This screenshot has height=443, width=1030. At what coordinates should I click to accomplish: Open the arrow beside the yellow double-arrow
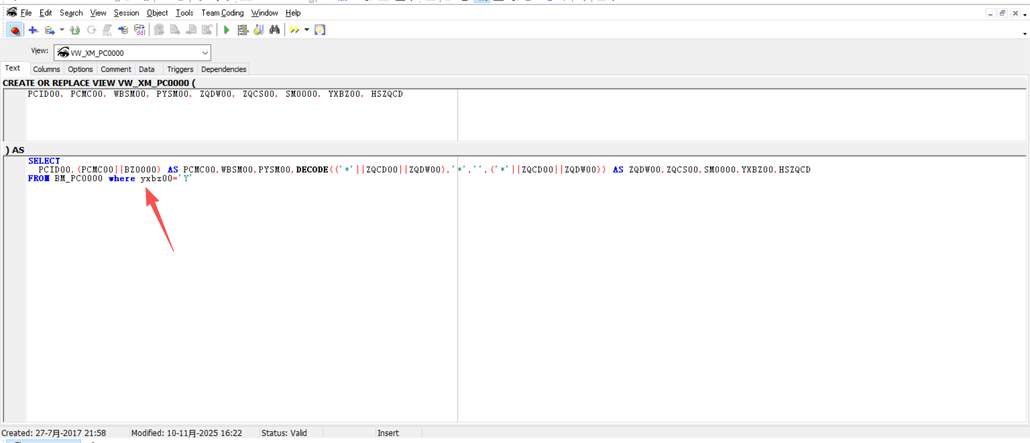point(307,30)
